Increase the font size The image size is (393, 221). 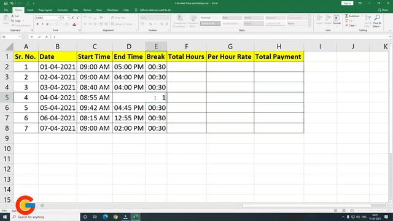(x=72, y=18)
